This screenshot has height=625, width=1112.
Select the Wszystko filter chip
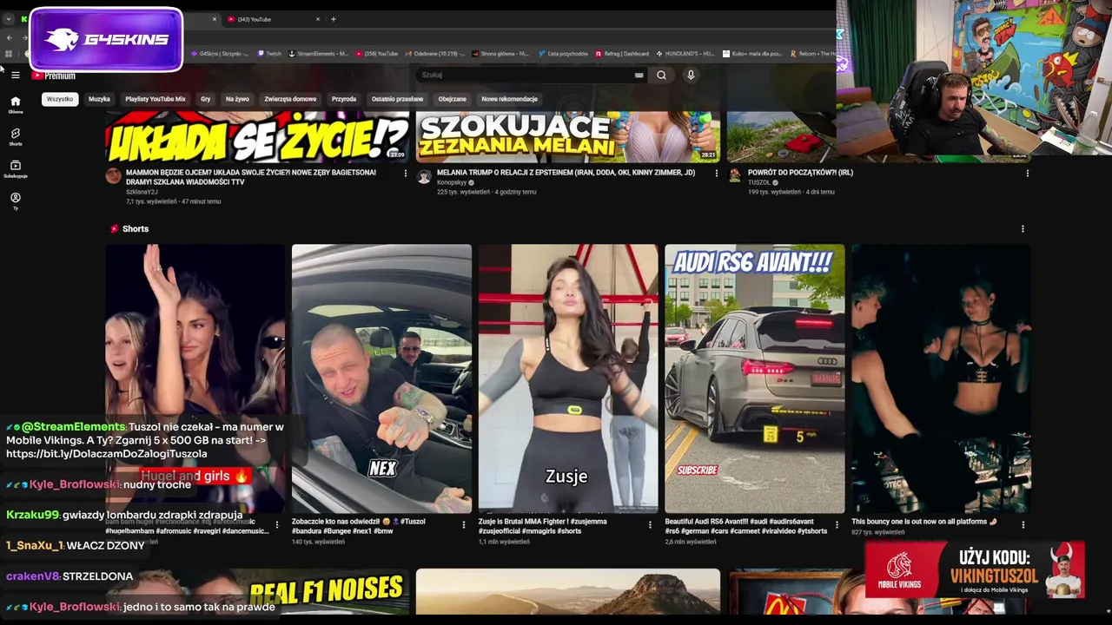(60, 99)
